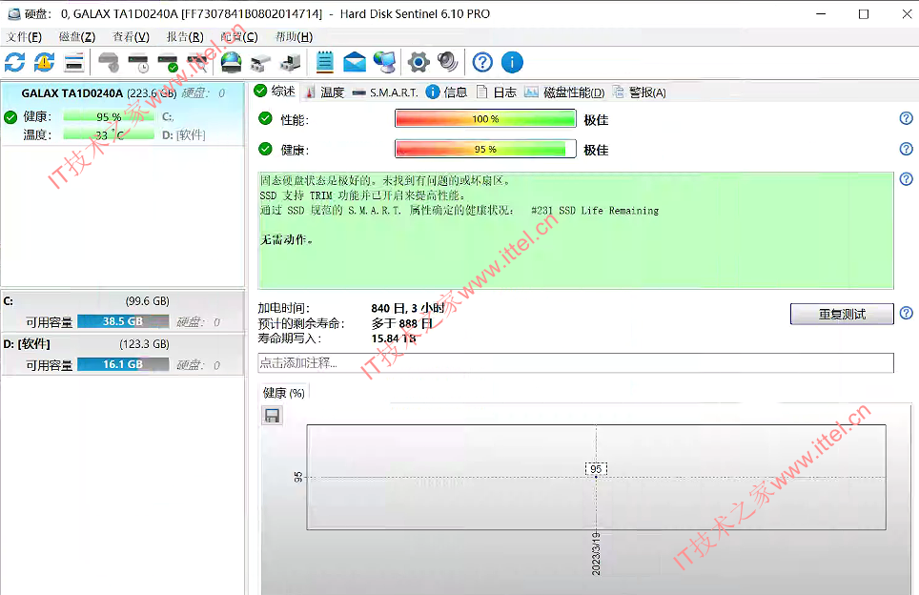The width and height of the screenshot is (919, 595).
Task: Switch to the 磁盘性能(D) tab
Action: click(564, 92)
